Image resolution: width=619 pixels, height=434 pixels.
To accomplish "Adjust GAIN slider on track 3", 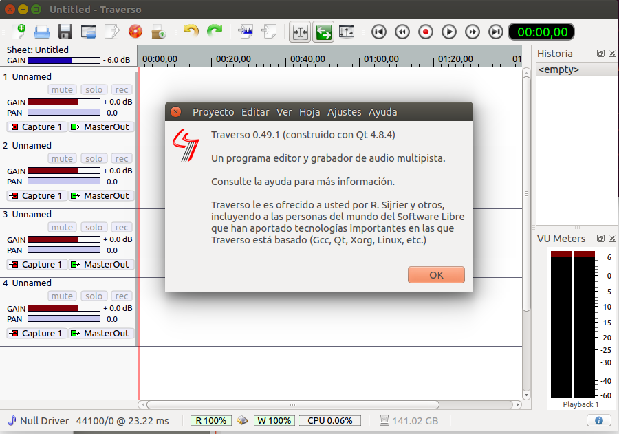I will tap(64, 239).
